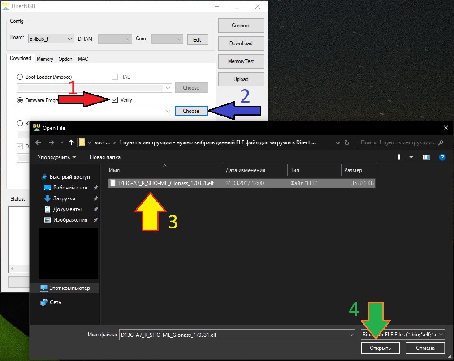
Task: Enable the HAL checkbox
Action: click(x=115, y=77)
